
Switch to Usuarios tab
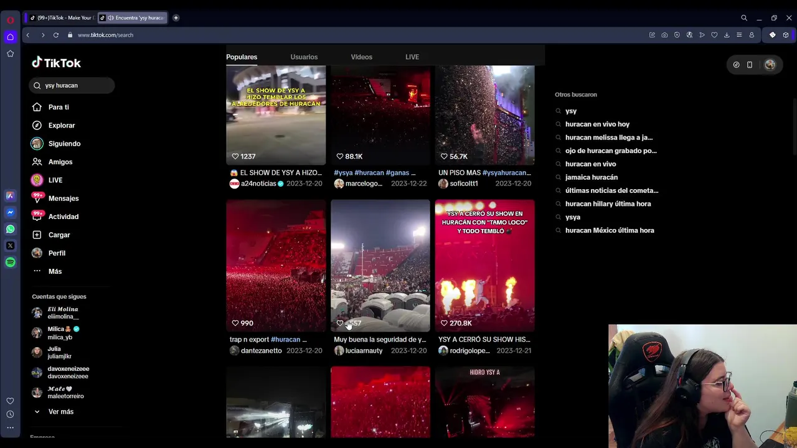pos(304,57)
